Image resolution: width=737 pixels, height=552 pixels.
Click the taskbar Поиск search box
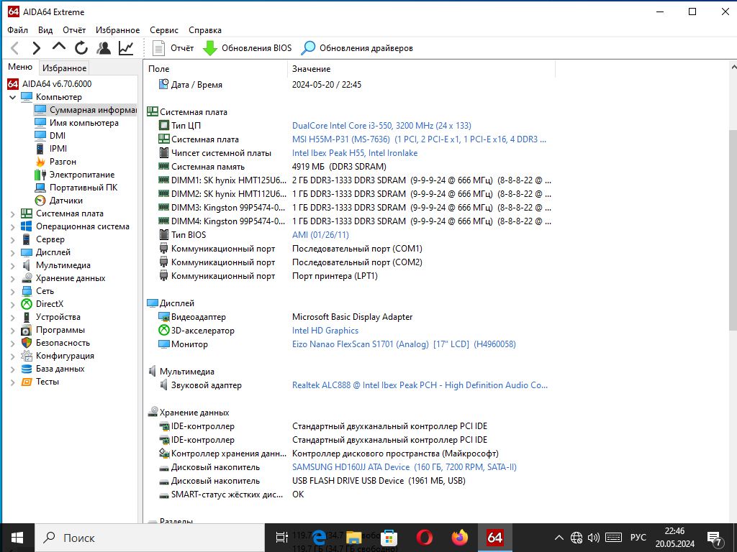pyautogui.click(x=150, y=538)
